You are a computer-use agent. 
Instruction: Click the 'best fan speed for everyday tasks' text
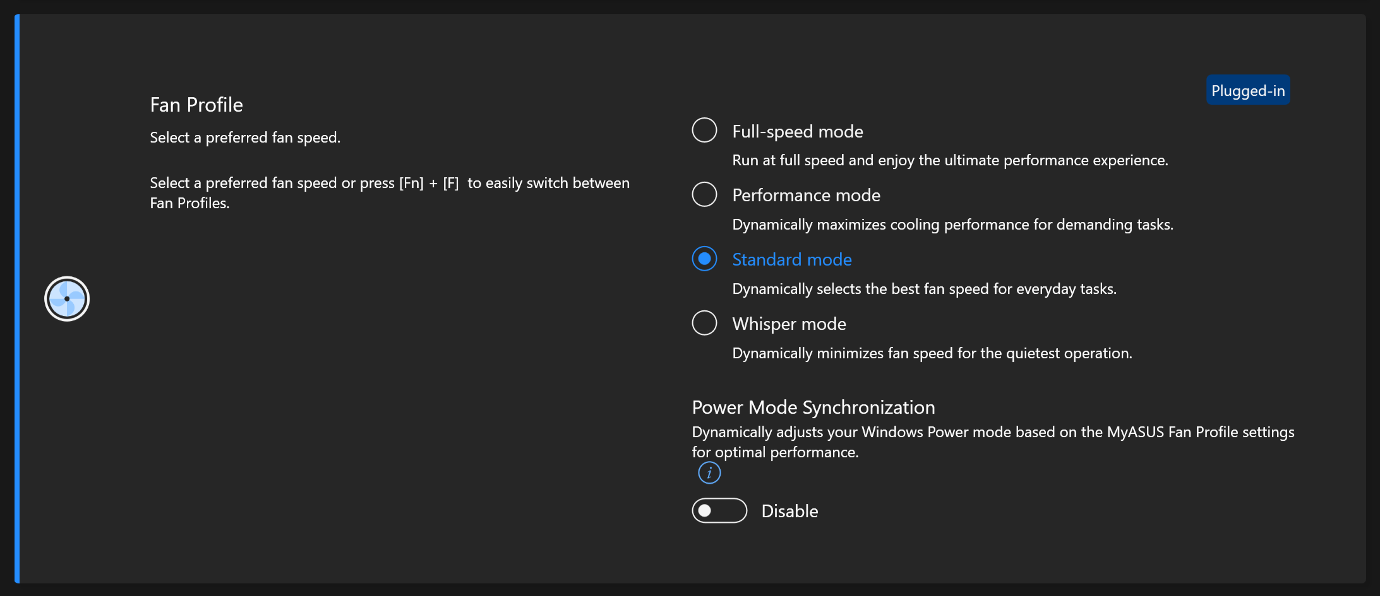(924, 289)
